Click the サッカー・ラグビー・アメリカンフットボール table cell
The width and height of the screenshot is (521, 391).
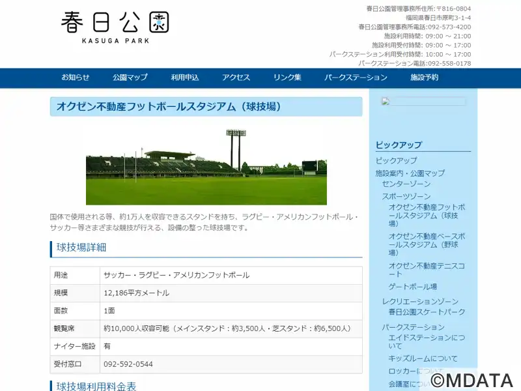coord(231,275)
